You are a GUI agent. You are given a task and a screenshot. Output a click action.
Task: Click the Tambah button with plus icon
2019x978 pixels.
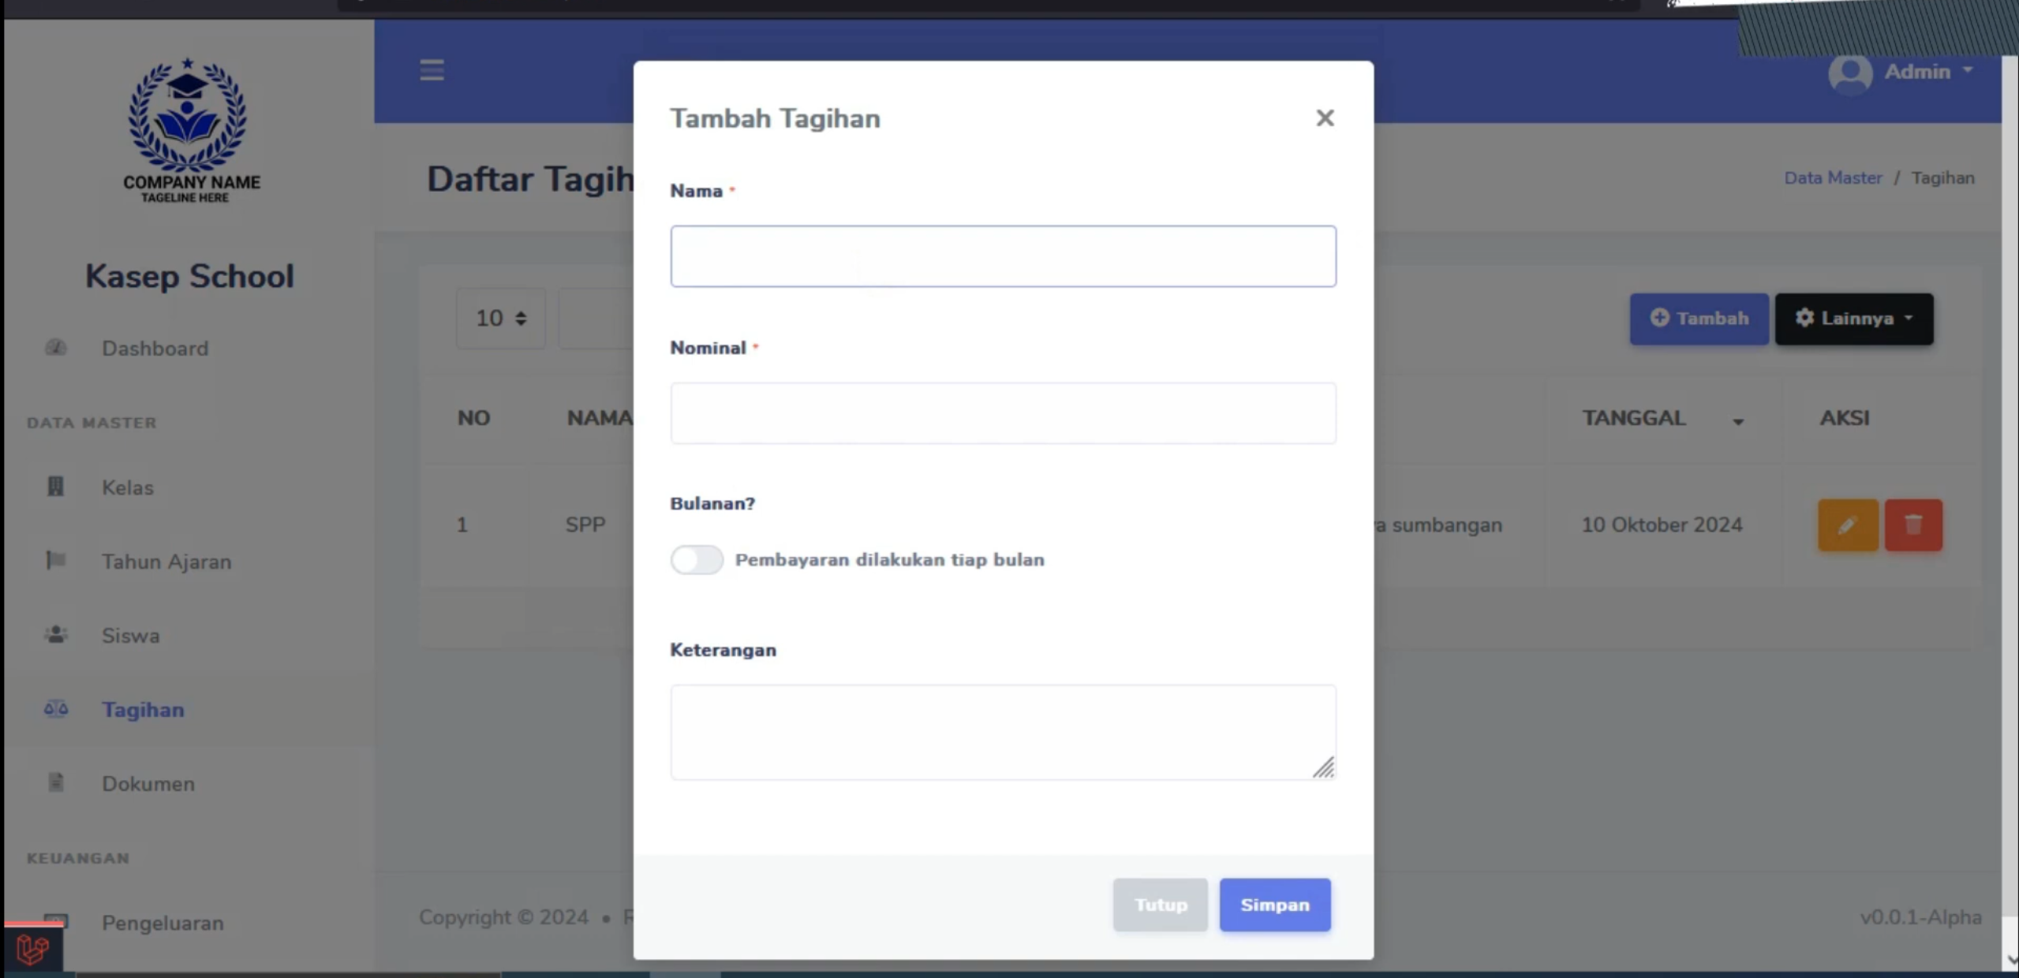1699,319
